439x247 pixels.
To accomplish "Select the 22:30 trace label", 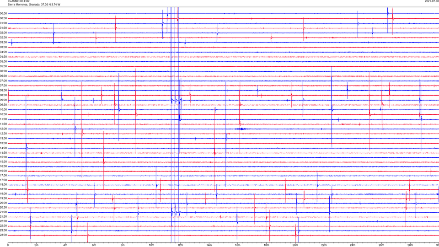I will (x=4, y=226).
